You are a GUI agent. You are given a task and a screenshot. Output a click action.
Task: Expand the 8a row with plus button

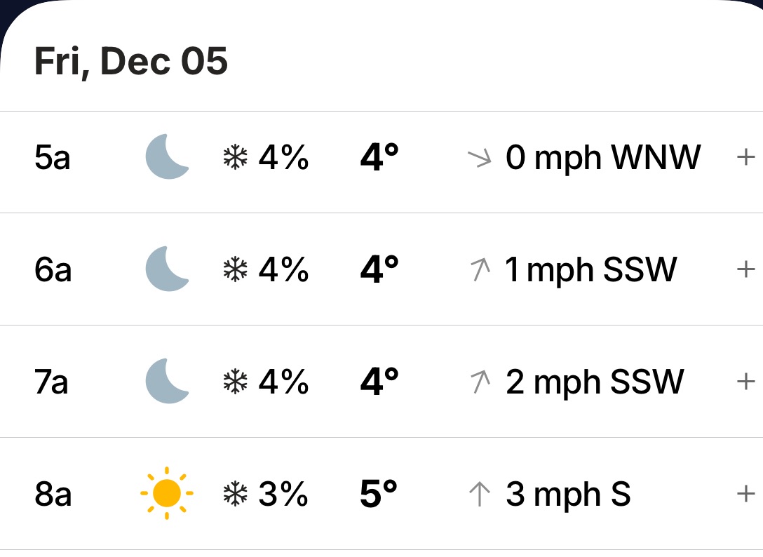(x=745, y=494)
